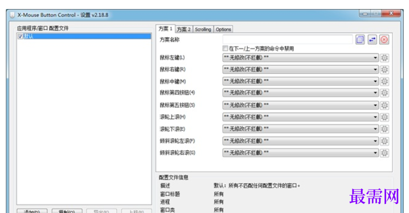This screenshot has height=213, width=409.
Task: Click the 应用程序/窗口 配置文件 heading
Action: 43,28
